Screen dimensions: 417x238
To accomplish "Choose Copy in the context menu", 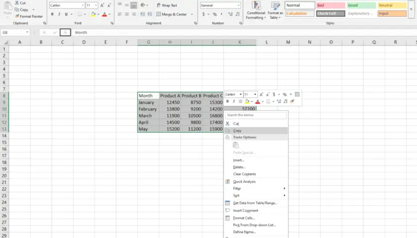I will (x=256, y=131).
